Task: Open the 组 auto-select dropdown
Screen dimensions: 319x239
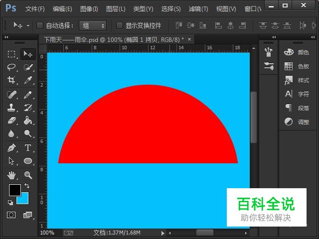Action: click(93, 26)
